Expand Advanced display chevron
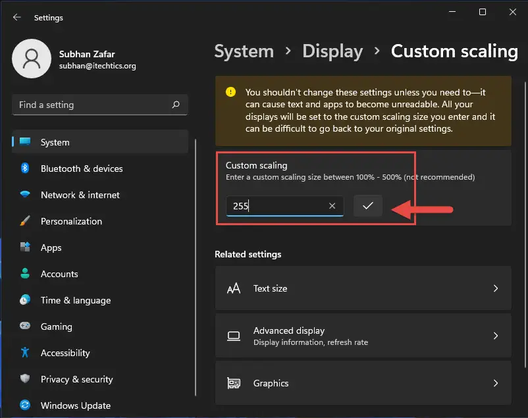This screenshot has width=528, height=418. click(496, 336)
